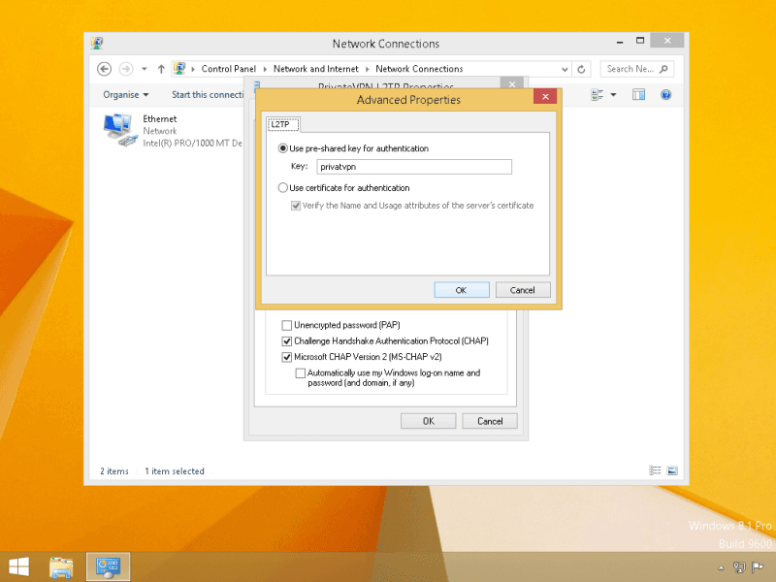The height and width of the screenshot is (582, 776).
Task: Expand the Organise dropdown menu
Action: (126, 95)
